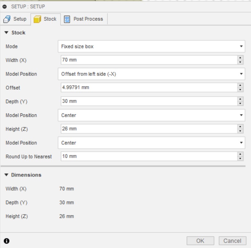The height and width of the screenshot is (248, 251).
Task: Increase Depth (Y) with up arrow
Action: click(241, 99)
